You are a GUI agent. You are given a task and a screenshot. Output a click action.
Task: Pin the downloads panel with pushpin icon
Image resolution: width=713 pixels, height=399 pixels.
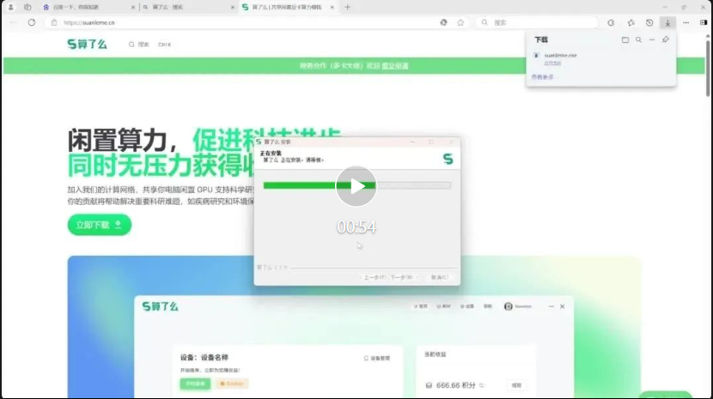(665, 39)
